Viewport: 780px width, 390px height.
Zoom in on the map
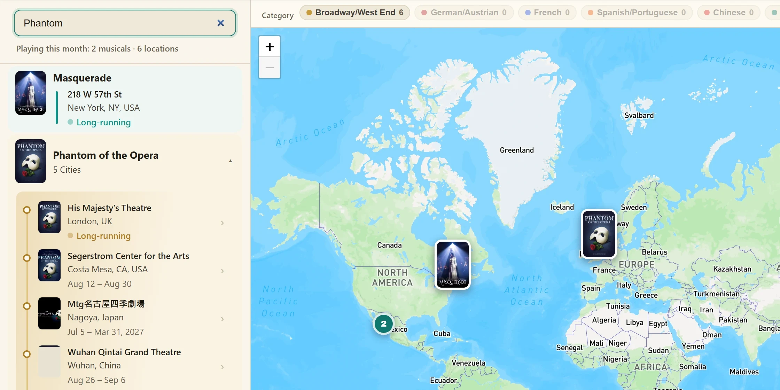(x=270, y=47)
